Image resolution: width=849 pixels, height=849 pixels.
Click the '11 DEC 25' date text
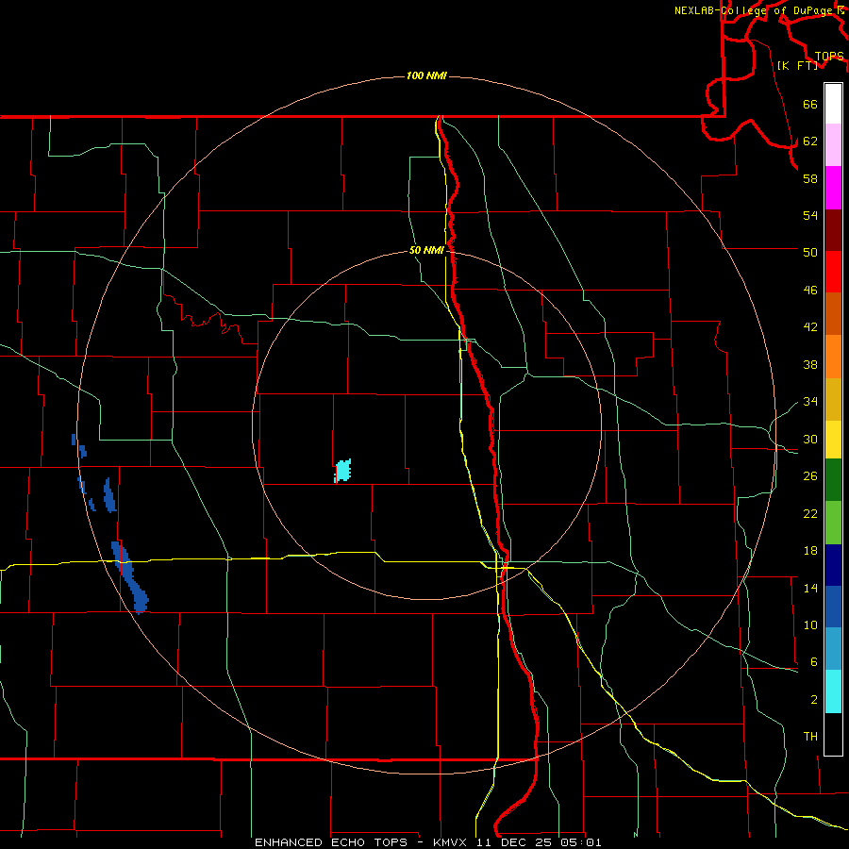[516, 842]
